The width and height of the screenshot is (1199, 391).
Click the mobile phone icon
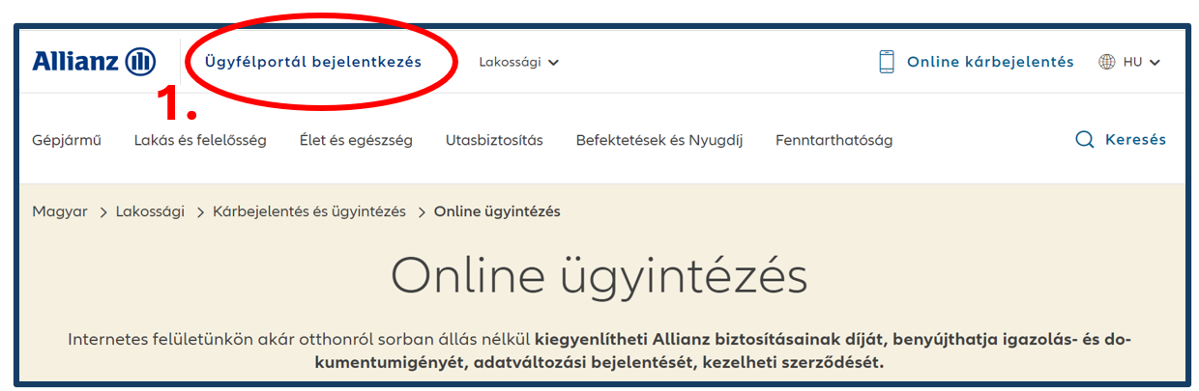point(887,62)
